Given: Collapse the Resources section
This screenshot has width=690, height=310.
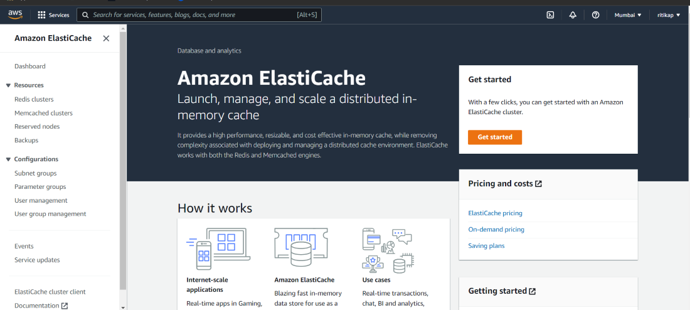Looking at the screenshot, I should pos(8,85).
